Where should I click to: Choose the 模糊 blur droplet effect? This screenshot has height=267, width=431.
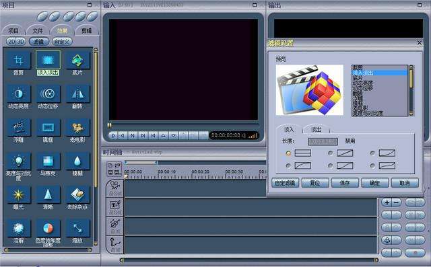click(77, 161)
